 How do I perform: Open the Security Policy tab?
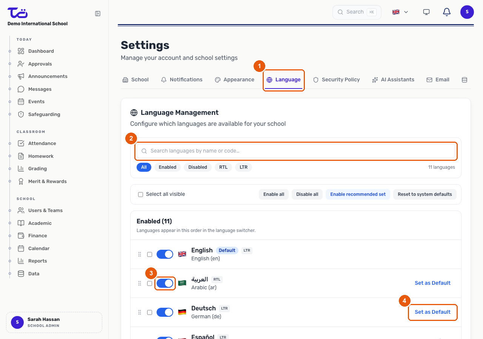coord(336,80)
